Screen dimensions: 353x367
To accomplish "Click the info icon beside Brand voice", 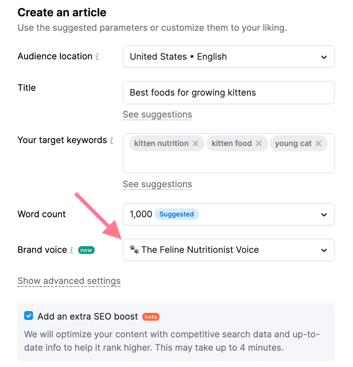I will pyautogui.click(x=71, y=250).
